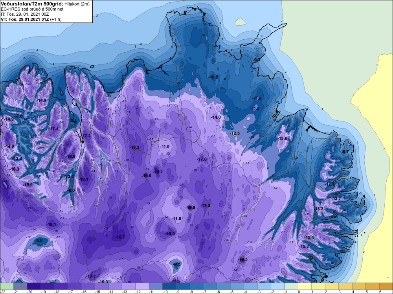Click the -9.5 temperature label

coord(177,264)
